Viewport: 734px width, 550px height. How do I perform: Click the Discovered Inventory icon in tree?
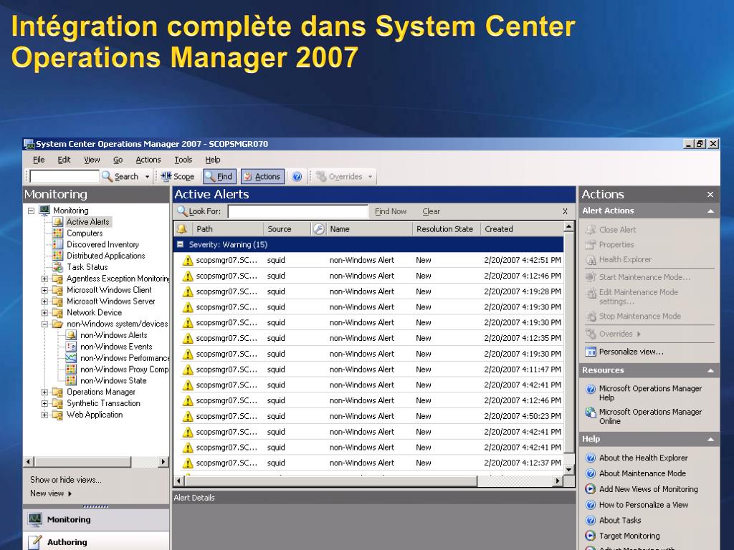pyautogui.click(x=57, y=244)
